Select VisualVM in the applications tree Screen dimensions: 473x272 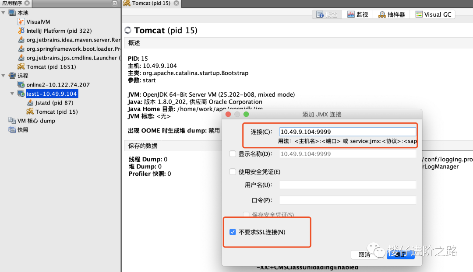(x=38, y=22)
